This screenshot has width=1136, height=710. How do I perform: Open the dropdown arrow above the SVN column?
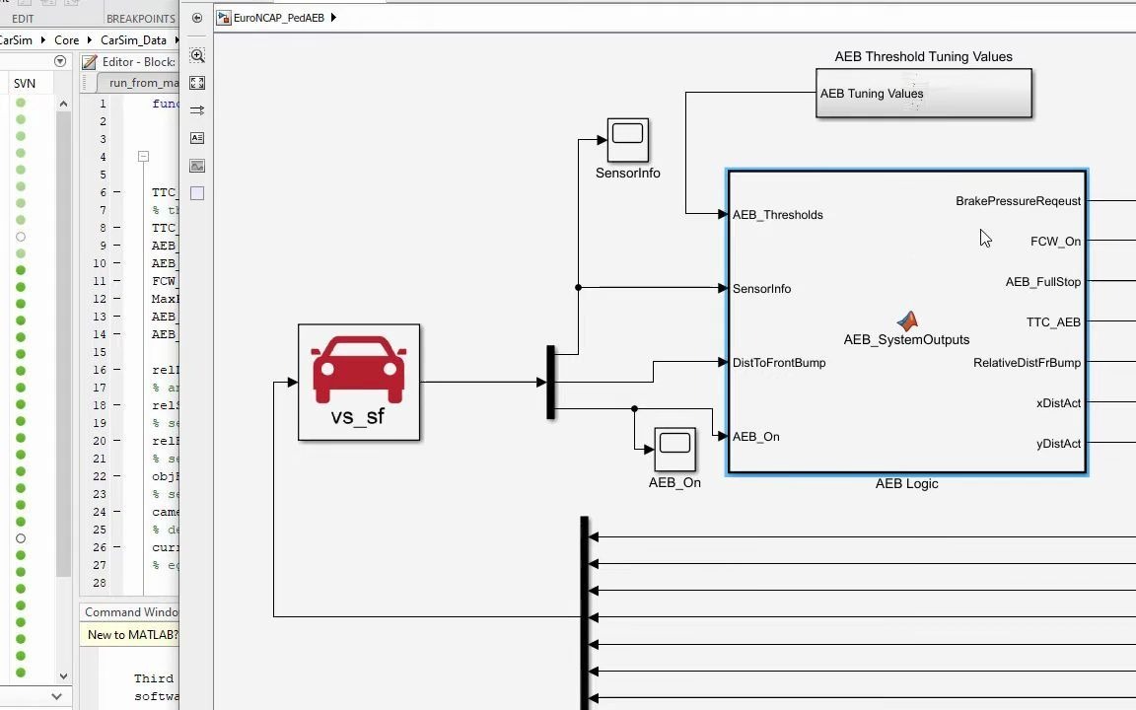59,61
